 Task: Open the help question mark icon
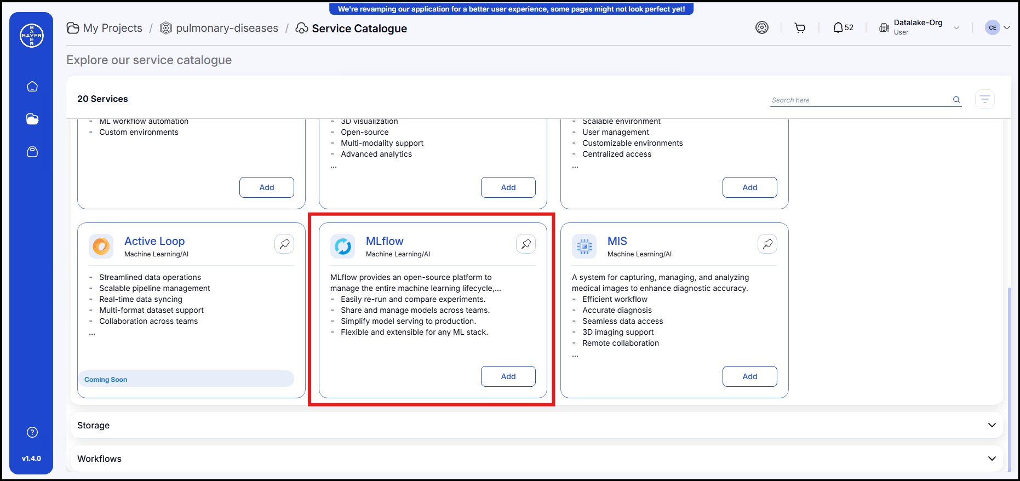click(x=32, y=432)
